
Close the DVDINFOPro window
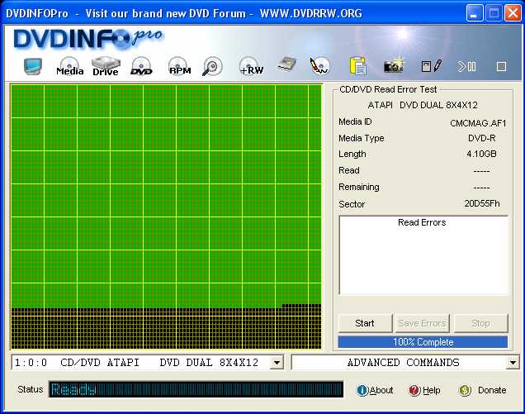[513, 13]
